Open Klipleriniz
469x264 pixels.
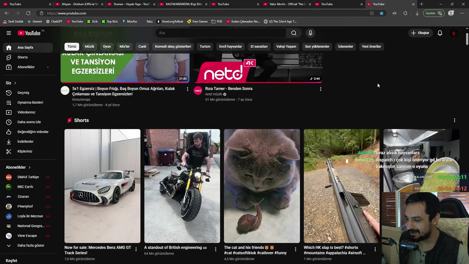pos(28,151)
